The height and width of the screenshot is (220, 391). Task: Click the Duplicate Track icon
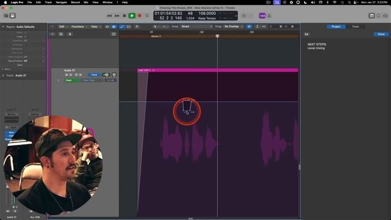click(61, 34)
